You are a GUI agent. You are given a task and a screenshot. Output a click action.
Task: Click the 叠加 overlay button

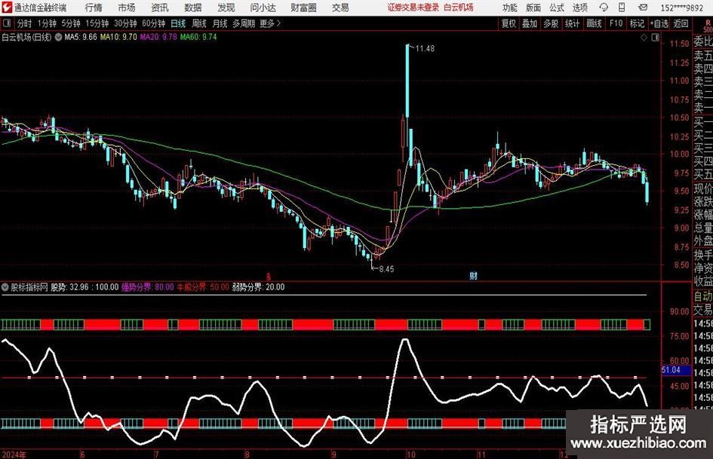(530, 23)
